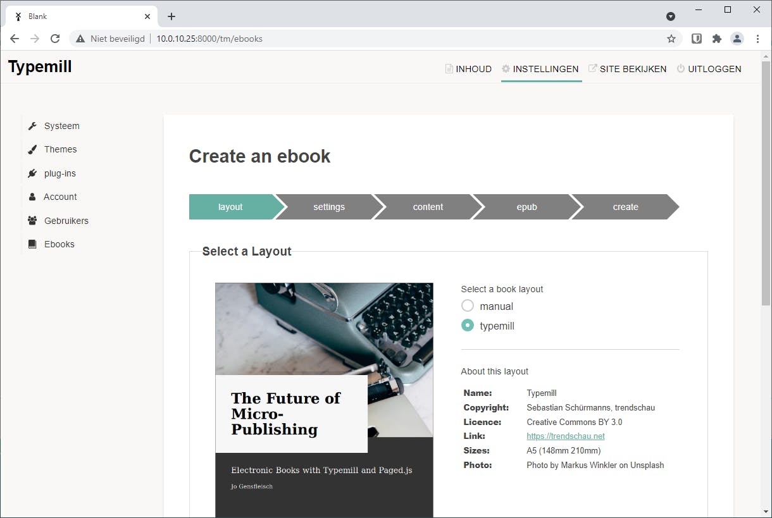Open SITE BEKIJKEN in the top menu
The image size is (772, 518).
tap(627, 69)
